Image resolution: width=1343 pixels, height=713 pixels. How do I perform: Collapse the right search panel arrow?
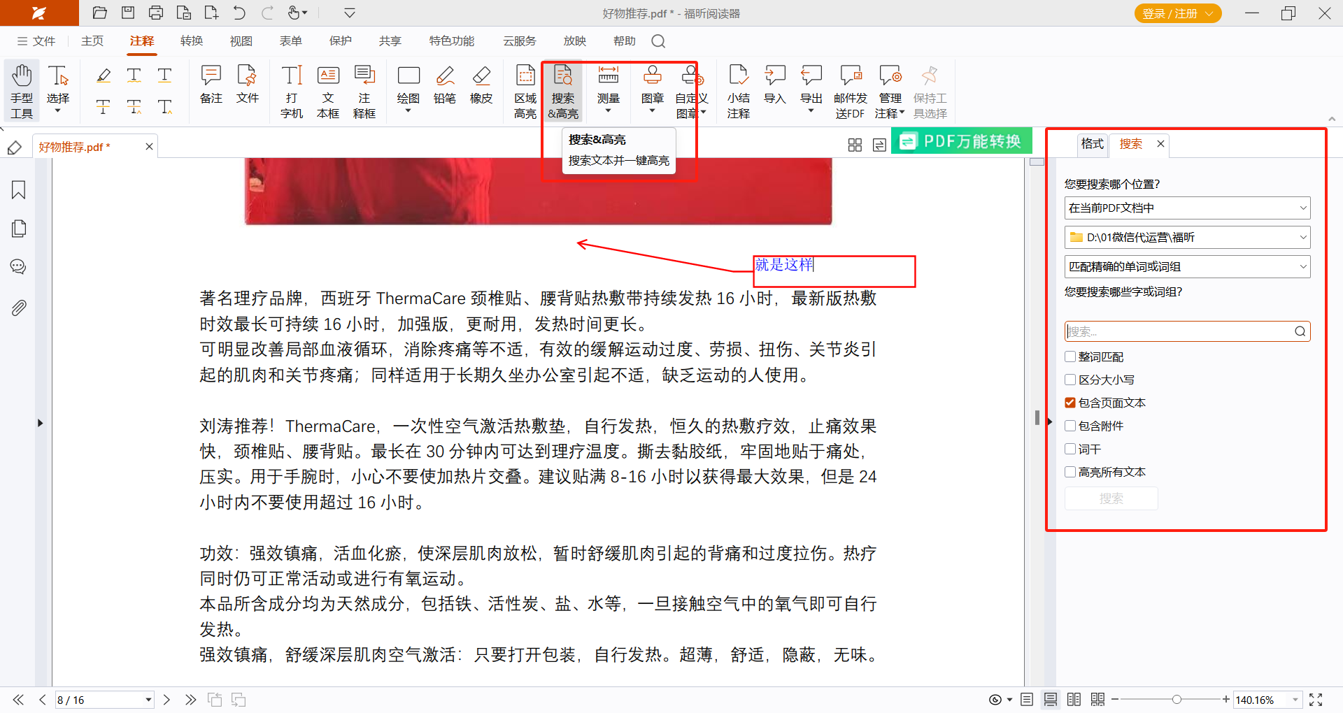[1049, 422]
